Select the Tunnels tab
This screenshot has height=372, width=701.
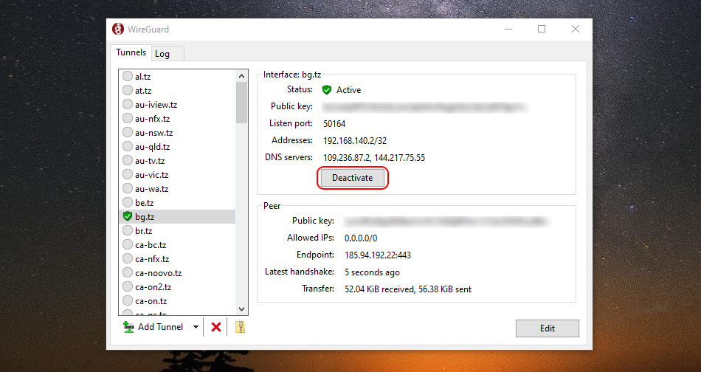pyautogui.click(x=131, y=53)
